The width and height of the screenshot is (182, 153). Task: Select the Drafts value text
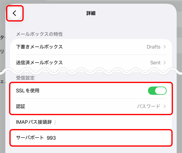point(153,47)
